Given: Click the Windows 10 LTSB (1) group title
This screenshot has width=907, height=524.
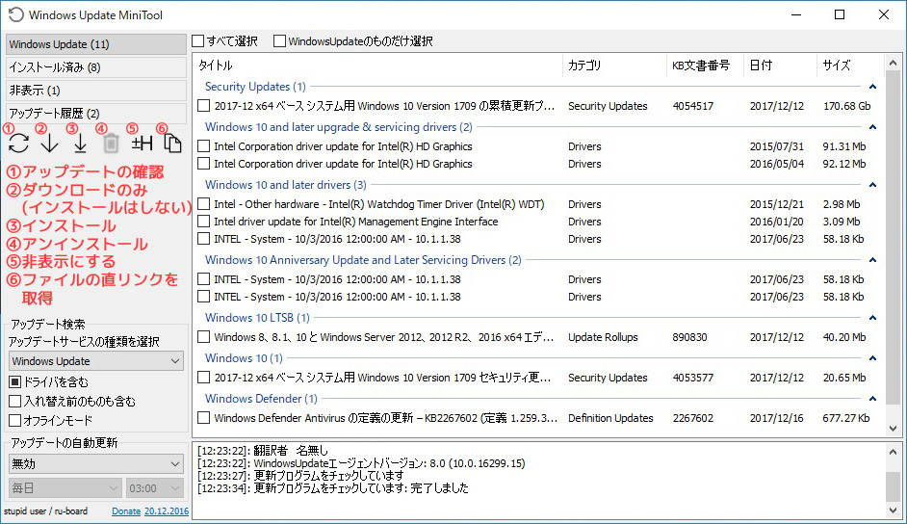Looking at the screenshot, I should pos(257,318).
